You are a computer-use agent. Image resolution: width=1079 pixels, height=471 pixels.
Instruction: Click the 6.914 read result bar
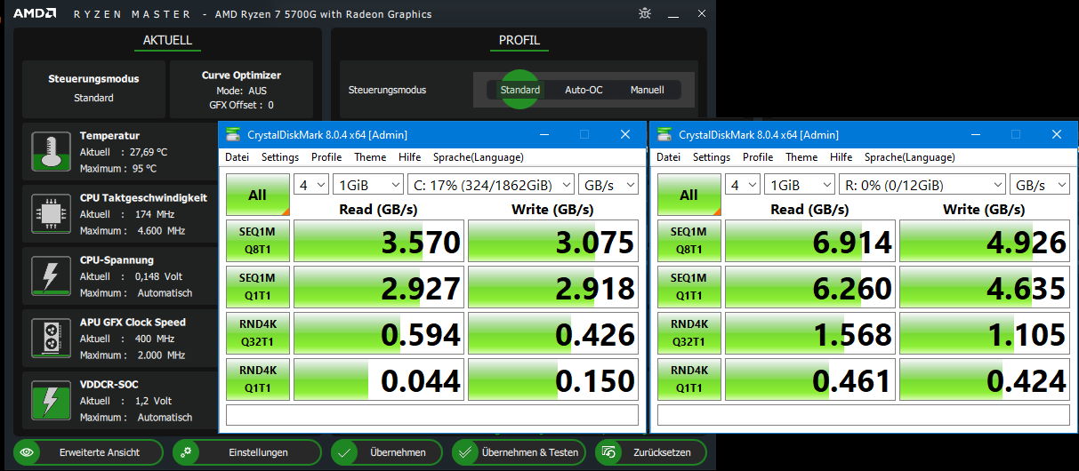[x=810, y=241]
